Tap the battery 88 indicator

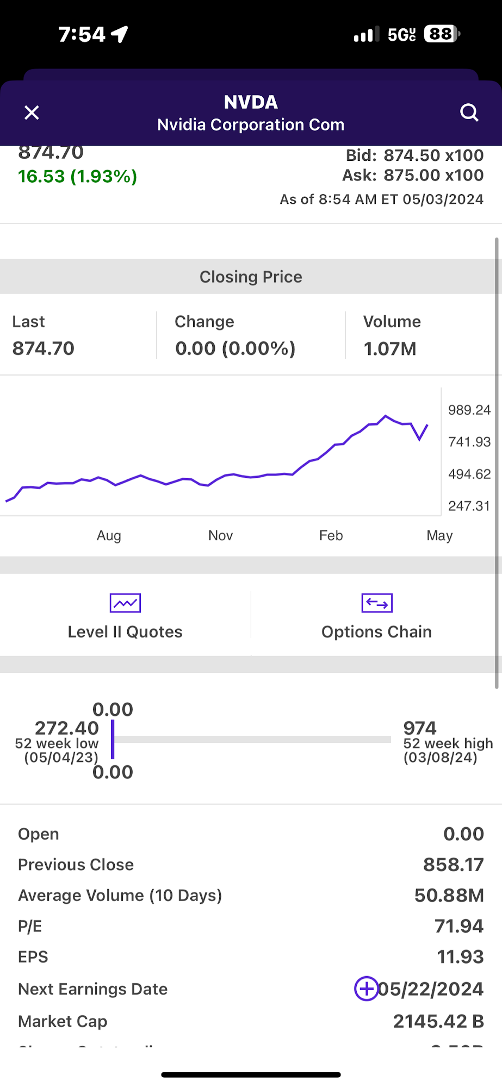pos(442,34)
